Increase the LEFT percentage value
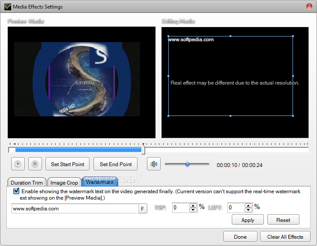 248,206
